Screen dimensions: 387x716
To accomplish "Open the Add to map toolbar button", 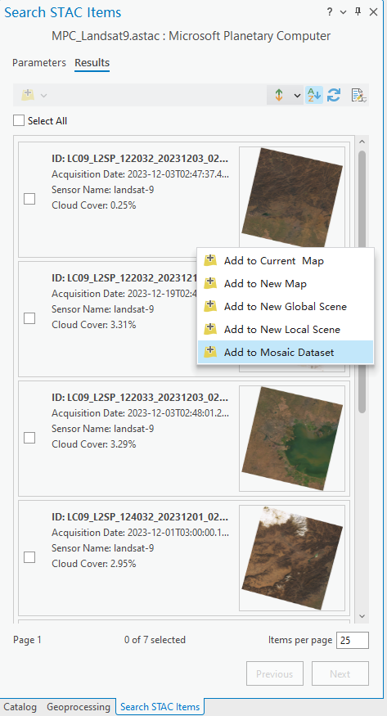I will tap(29, 95).
